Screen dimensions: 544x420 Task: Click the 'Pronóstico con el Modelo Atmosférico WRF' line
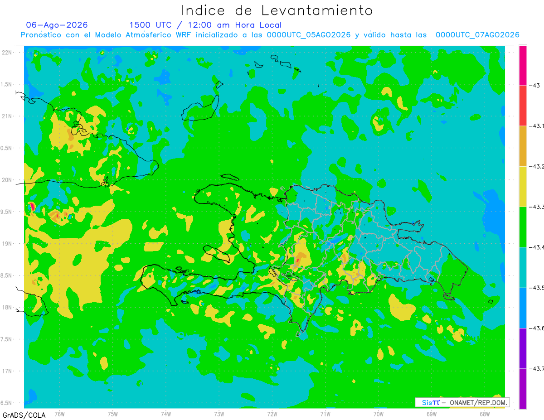pyautogui.click(x=270, y=35)
